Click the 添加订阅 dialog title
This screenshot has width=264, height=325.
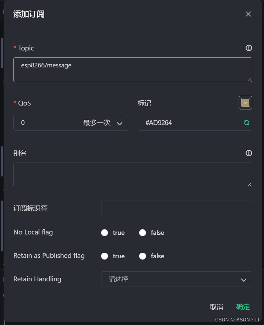click(x=29, y=14)
